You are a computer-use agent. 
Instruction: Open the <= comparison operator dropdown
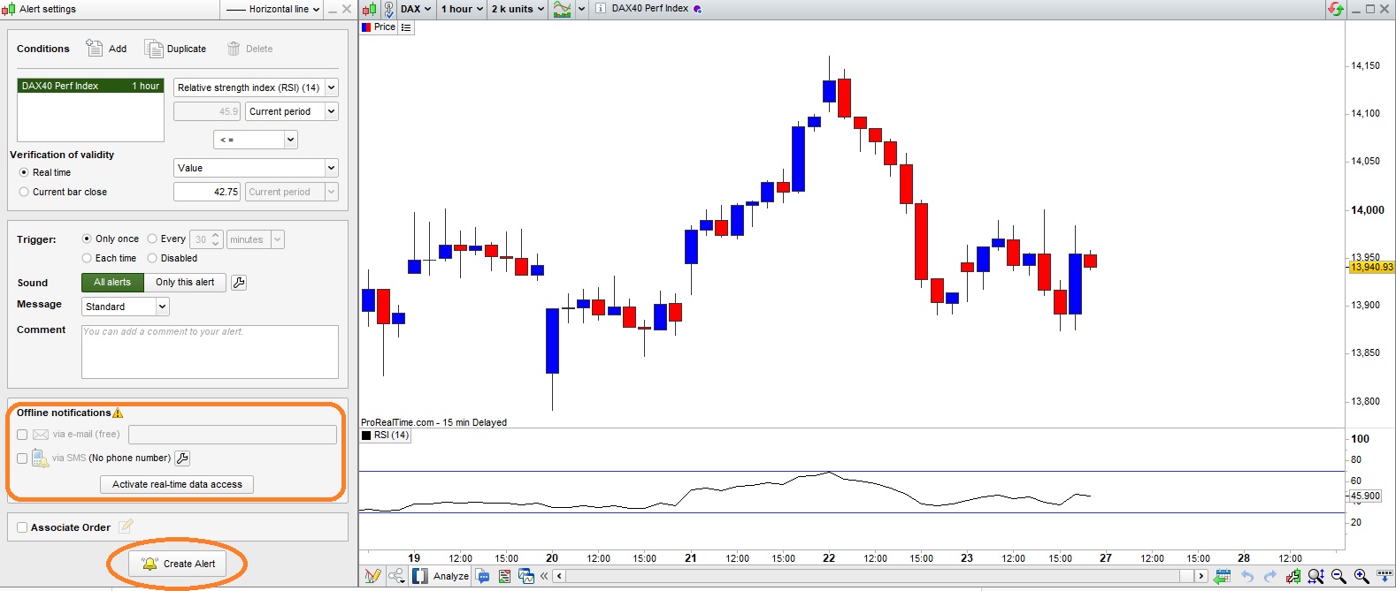tap(256, 140)
